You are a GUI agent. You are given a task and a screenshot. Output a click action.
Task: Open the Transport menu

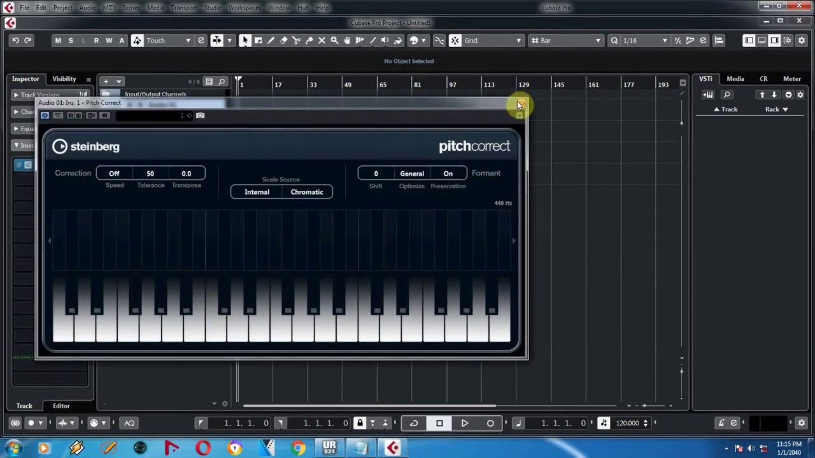(x=184, y=8)
